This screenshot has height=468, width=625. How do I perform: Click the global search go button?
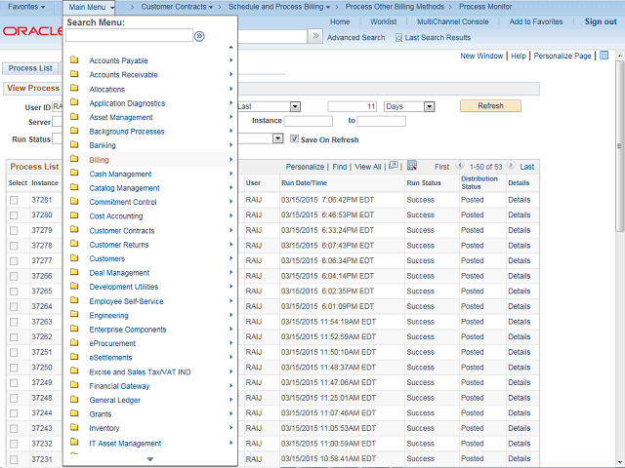(315, 36)
